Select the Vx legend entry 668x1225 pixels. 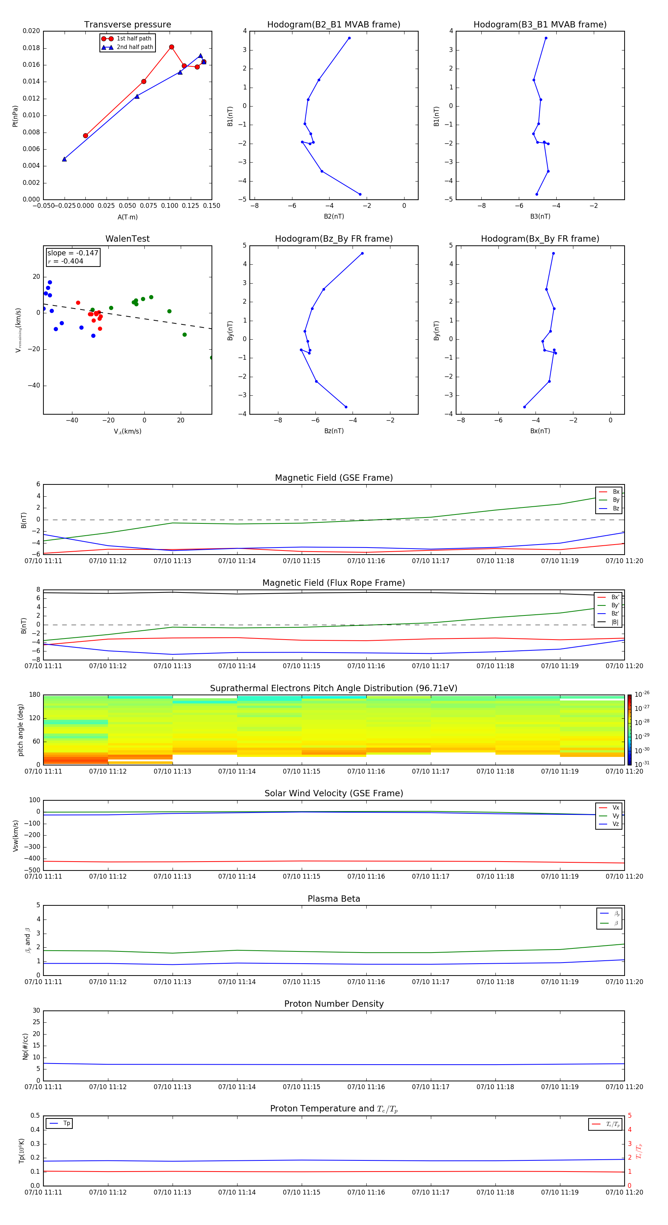tap(609, 807)
